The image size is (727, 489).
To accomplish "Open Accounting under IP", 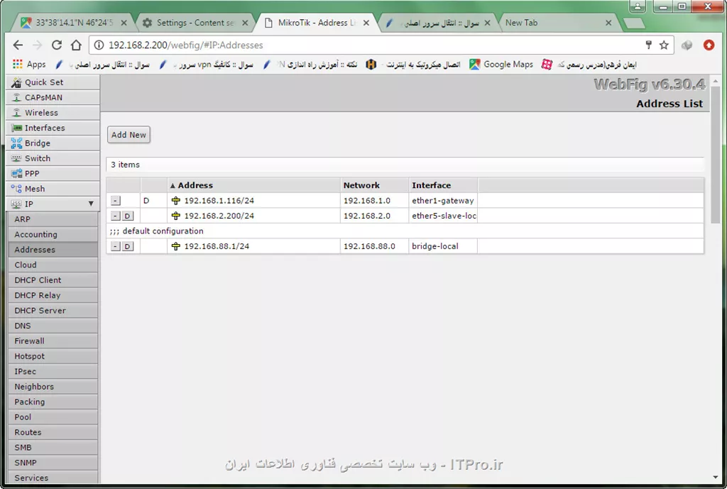I will coord(53,234).
